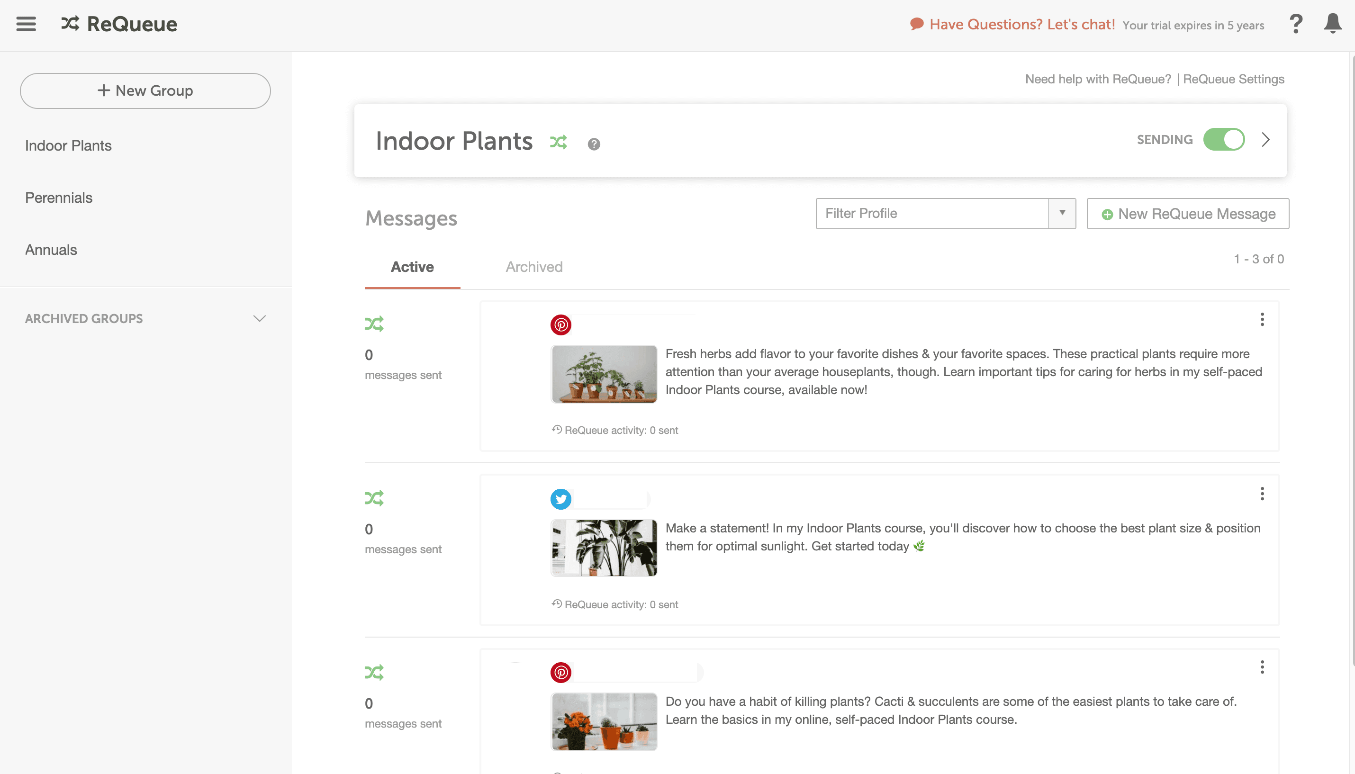Screen dimensions: 1355x774
Task: Open three-dot menu for Make a statement message
Action: coord(1262,494)
